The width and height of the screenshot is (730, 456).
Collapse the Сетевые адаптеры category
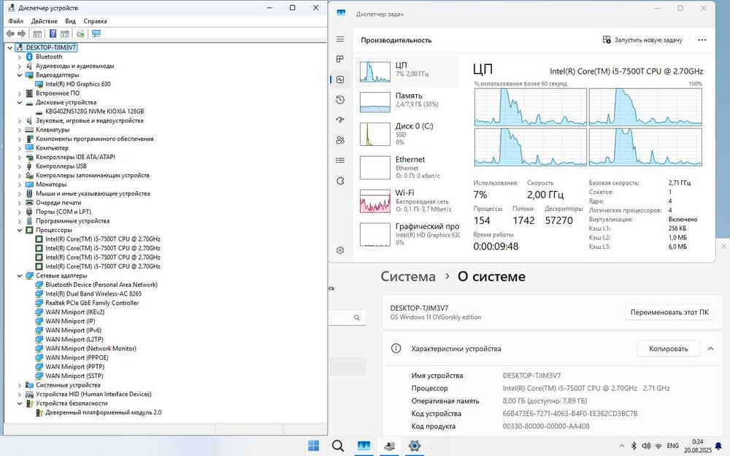[x=20, y=276]
